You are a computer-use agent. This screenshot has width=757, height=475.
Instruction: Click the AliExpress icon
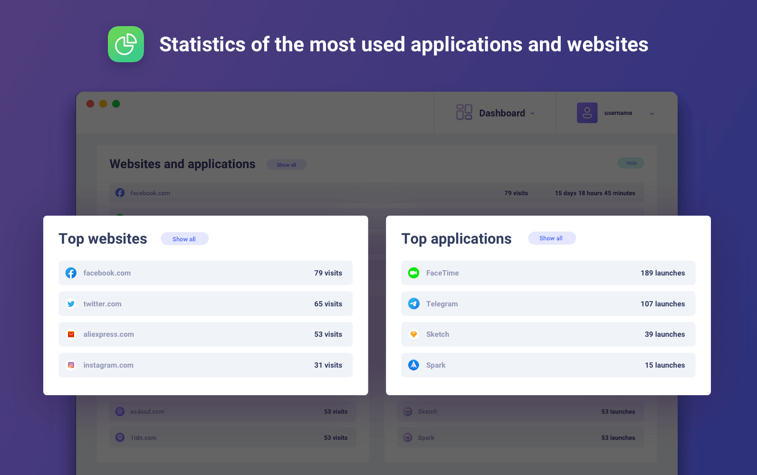coord(71,334)
